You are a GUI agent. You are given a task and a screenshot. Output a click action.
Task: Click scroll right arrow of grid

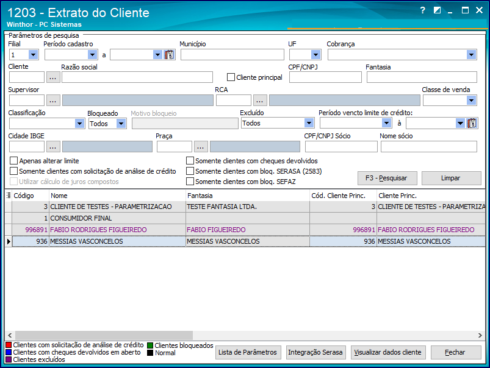480,335
